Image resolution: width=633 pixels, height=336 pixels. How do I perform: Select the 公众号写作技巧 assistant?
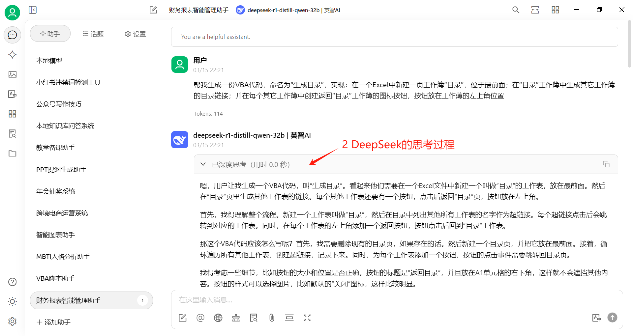91,104
